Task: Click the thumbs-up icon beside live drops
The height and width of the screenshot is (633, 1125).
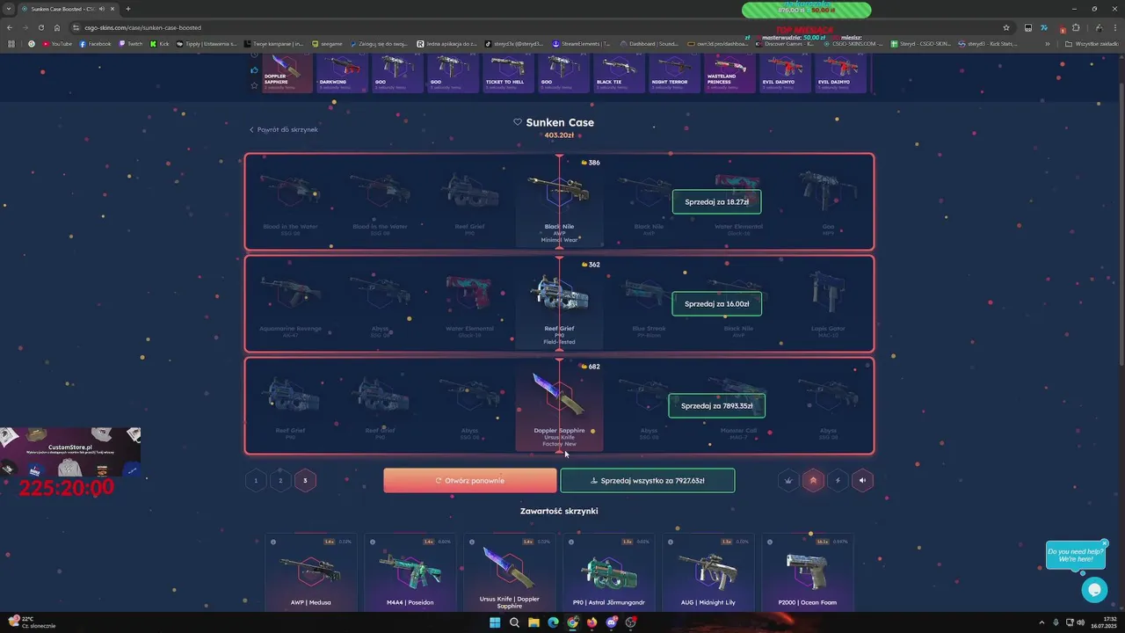Action: 254,70
